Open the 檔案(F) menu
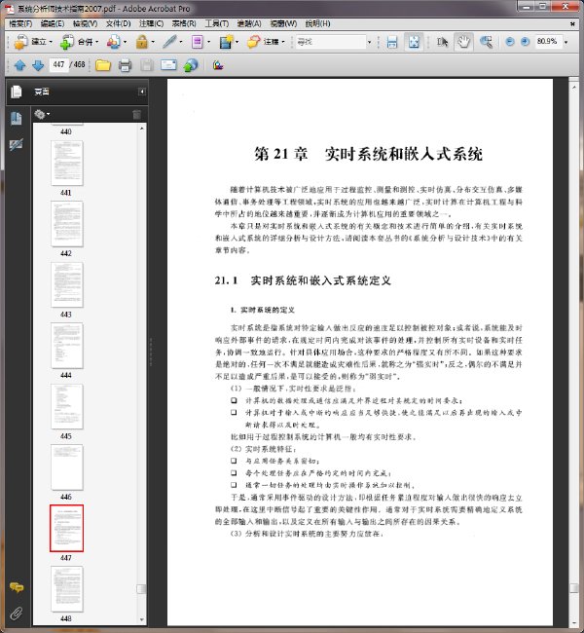Image resolution: width=584 pixels, height=633 pixels. tap(20, 23)
